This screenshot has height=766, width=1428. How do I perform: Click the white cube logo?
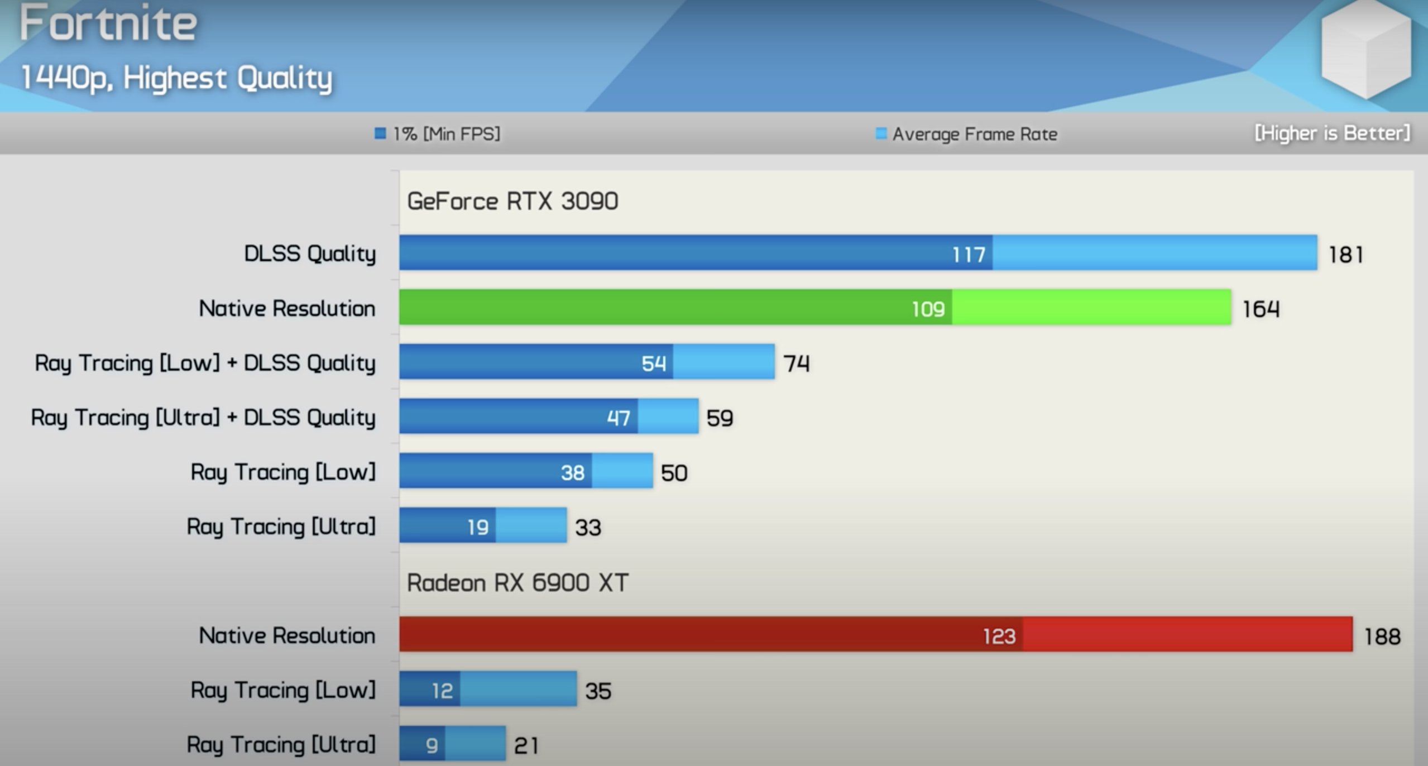click(x=1366, y=49)
